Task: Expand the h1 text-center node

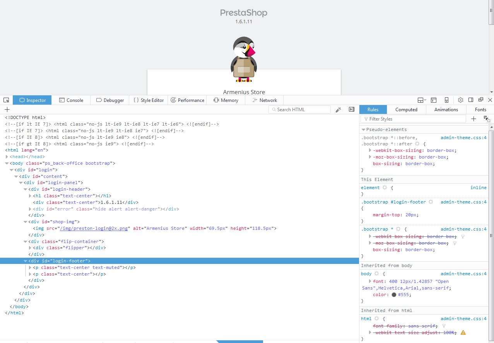Action: coord(30,196)
